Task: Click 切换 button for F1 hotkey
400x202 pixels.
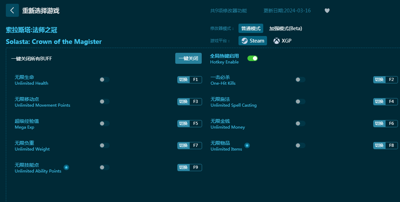Action: click(x=184, y=80)
